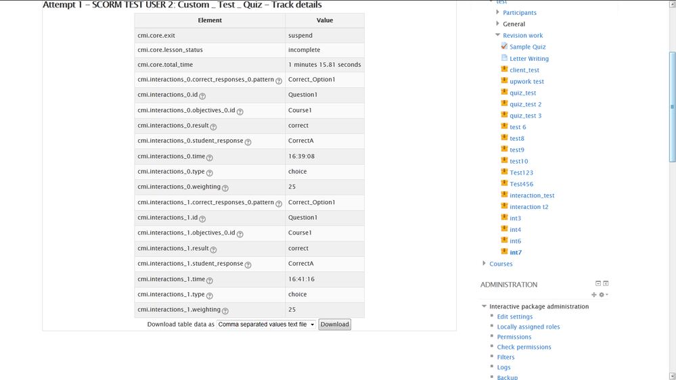Screen dimensions: 676x380
Task: Show help for cmi.interactions_0.time
Action: pyautogui.click(x=210, y=158)
